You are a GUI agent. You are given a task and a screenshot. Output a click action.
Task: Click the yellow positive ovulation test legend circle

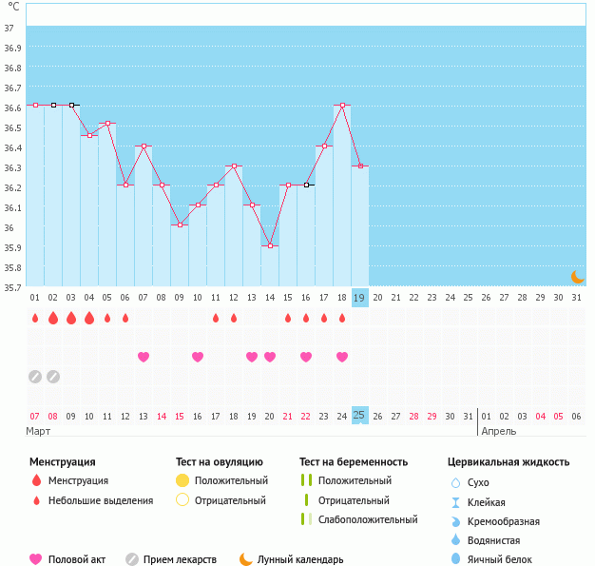pyautogui.click(x=182, y=480)
